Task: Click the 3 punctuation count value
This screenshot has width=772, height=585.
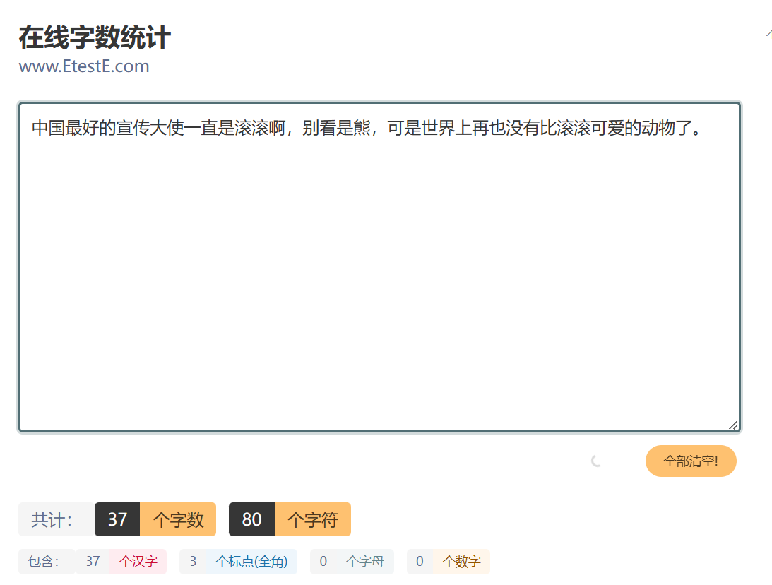Action: click(x=193, y=562)
